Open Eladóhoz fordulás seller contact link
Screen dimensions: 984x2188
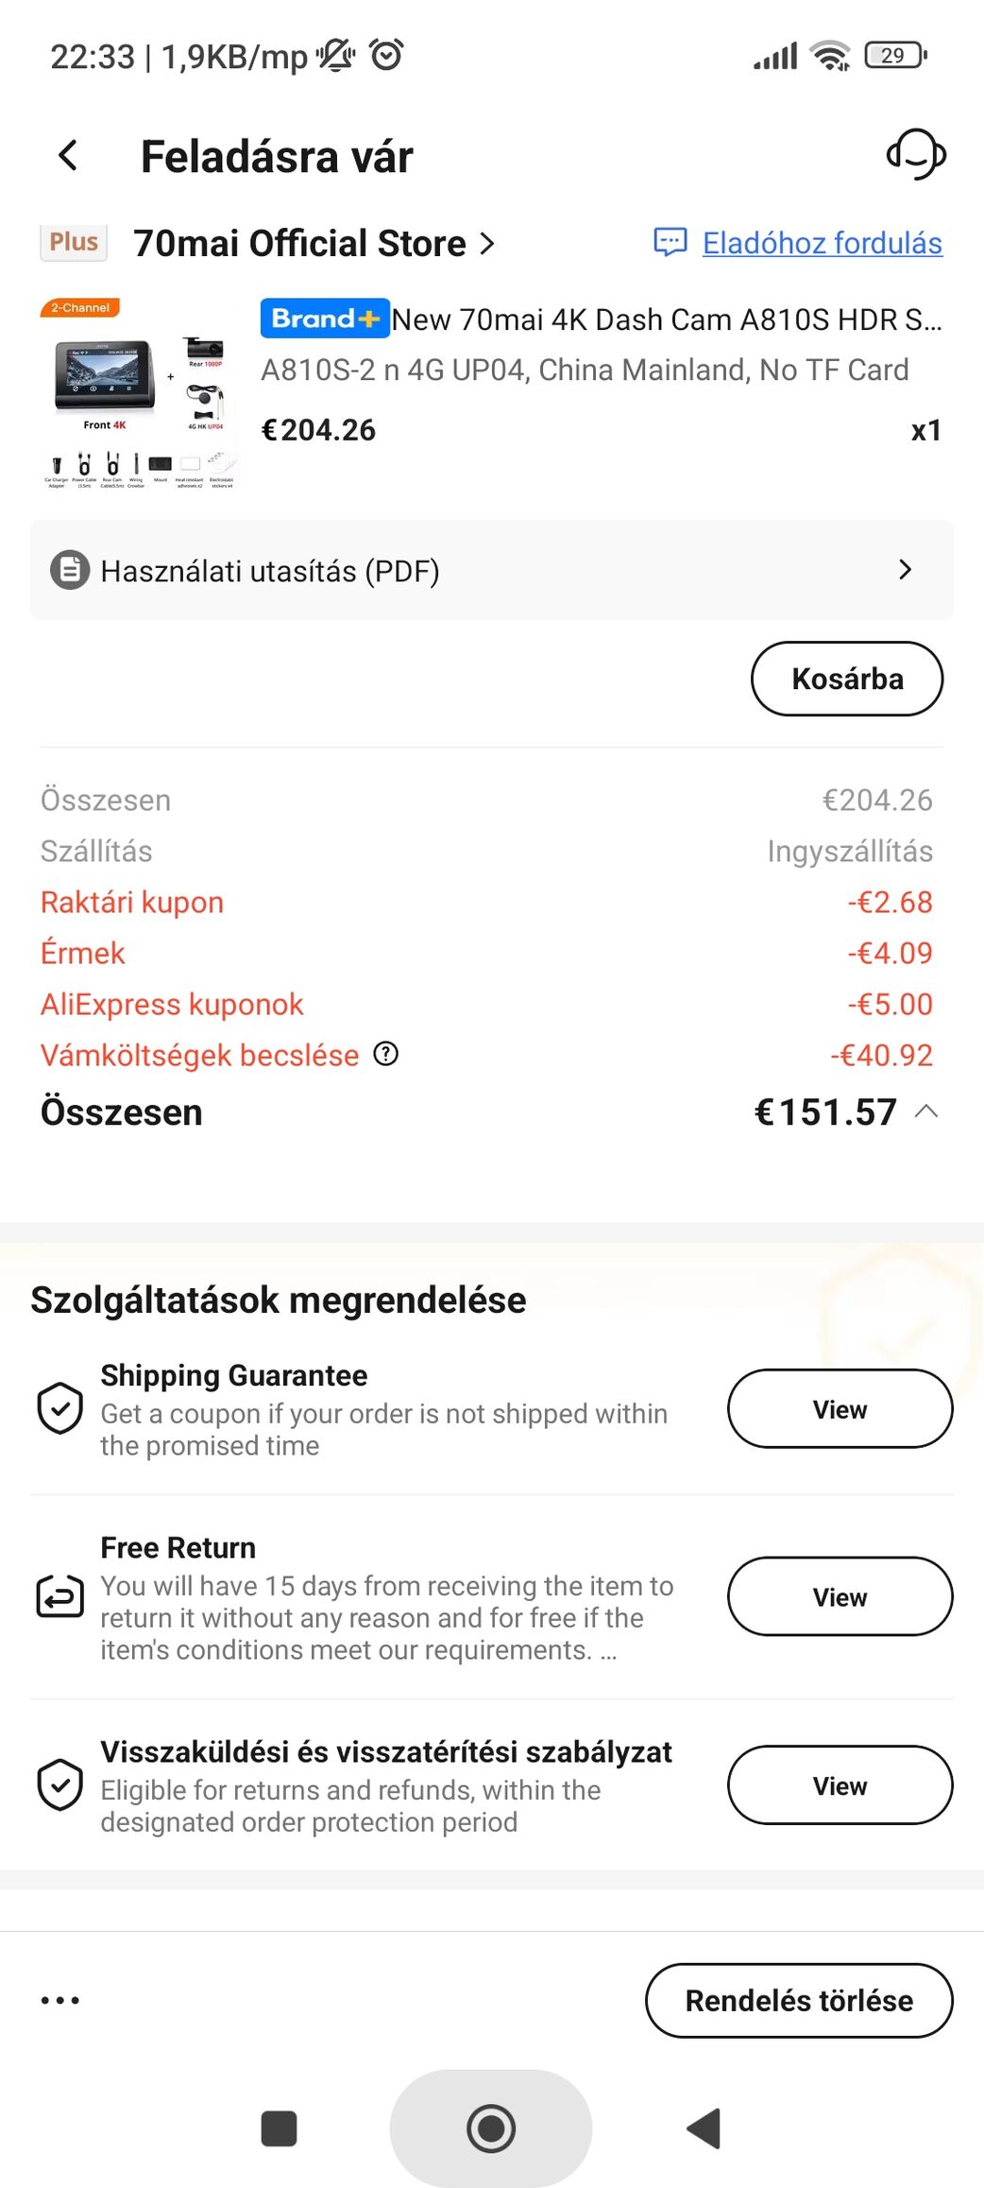(822, 243)
